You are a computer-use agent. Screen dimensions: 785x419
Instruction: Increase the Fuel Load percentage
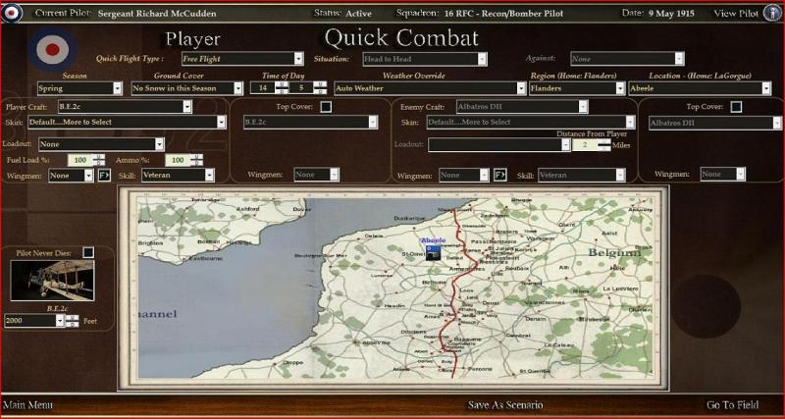(x=99, y=157)
